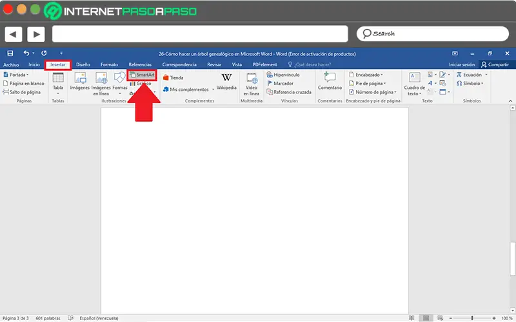Save the document with the floppy disk icon
The width and height of the screenshot is (516, 322).
[10, 53]
